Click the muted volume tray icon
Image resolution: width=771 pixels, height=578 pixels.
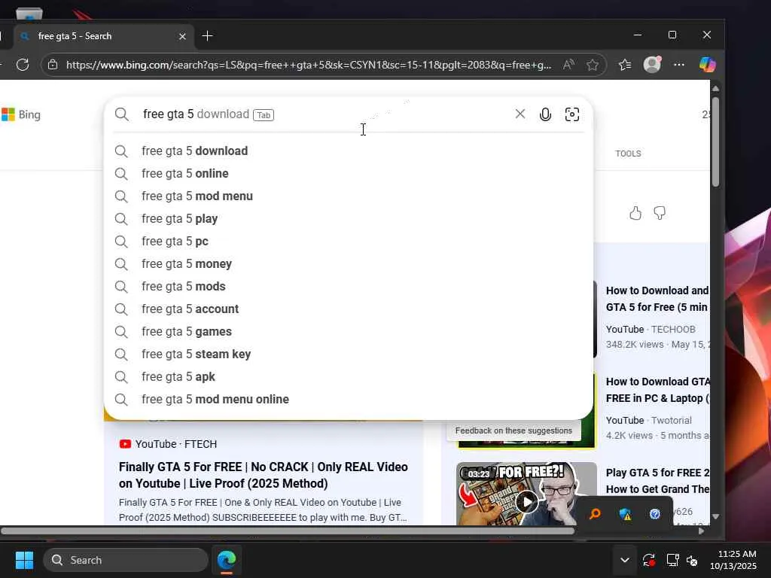tap(692, 560)
